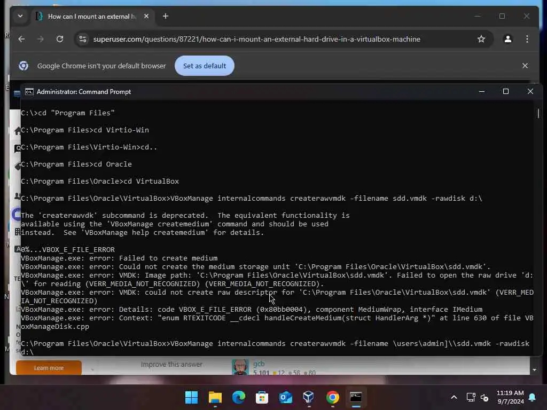Minimize the Command Prompt window

click(482, 91)
